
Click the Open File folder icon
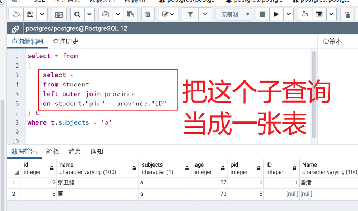click(x=16, y=14)
